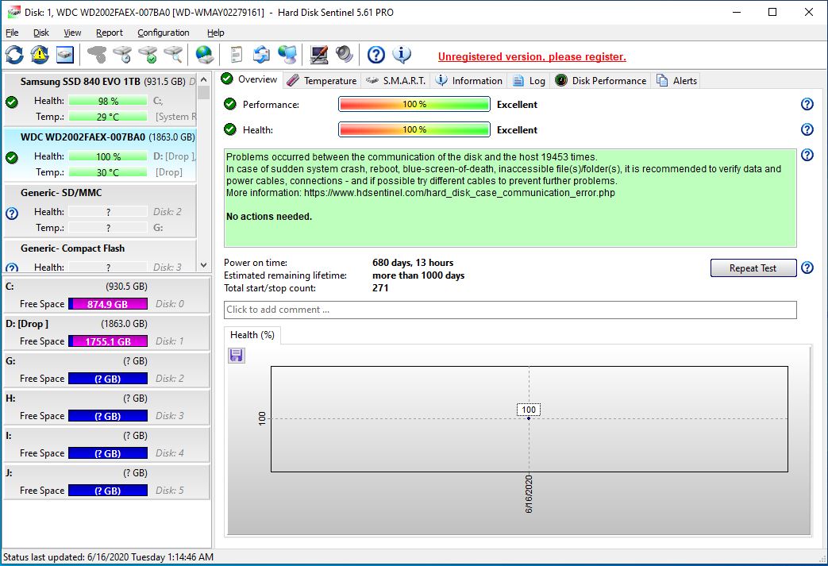
Task: Click the report document toolbar icon
Action: (237, 55)
